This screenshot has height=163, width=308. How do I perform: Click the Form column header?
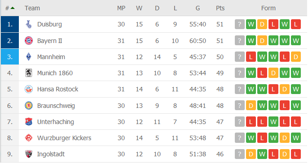pyautogui.click(x=268, y=8)
